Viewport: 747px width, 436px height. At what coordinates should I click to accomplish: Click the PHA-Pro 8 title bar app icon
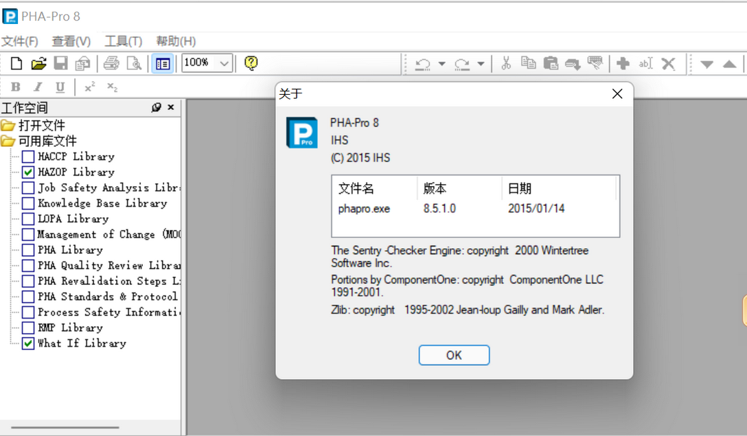click(x=10, y=16)
